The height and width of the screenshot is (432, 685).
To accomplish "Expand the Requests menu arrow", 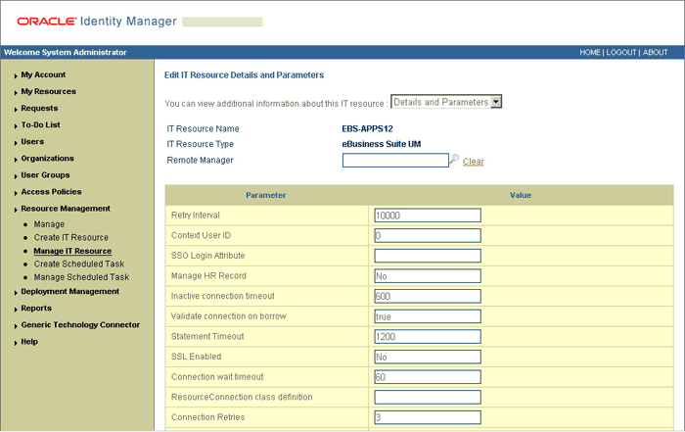I will [x=16, y=110].
